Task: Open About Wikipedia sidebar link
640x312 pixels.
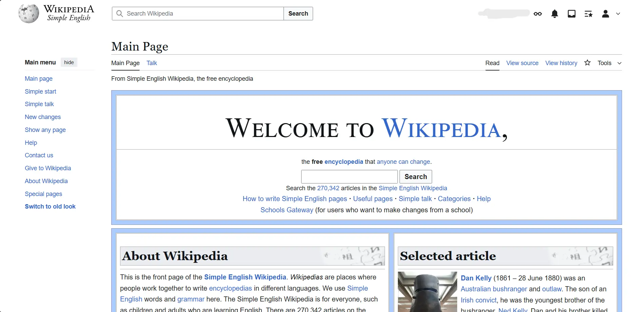Action: [46, 181]
